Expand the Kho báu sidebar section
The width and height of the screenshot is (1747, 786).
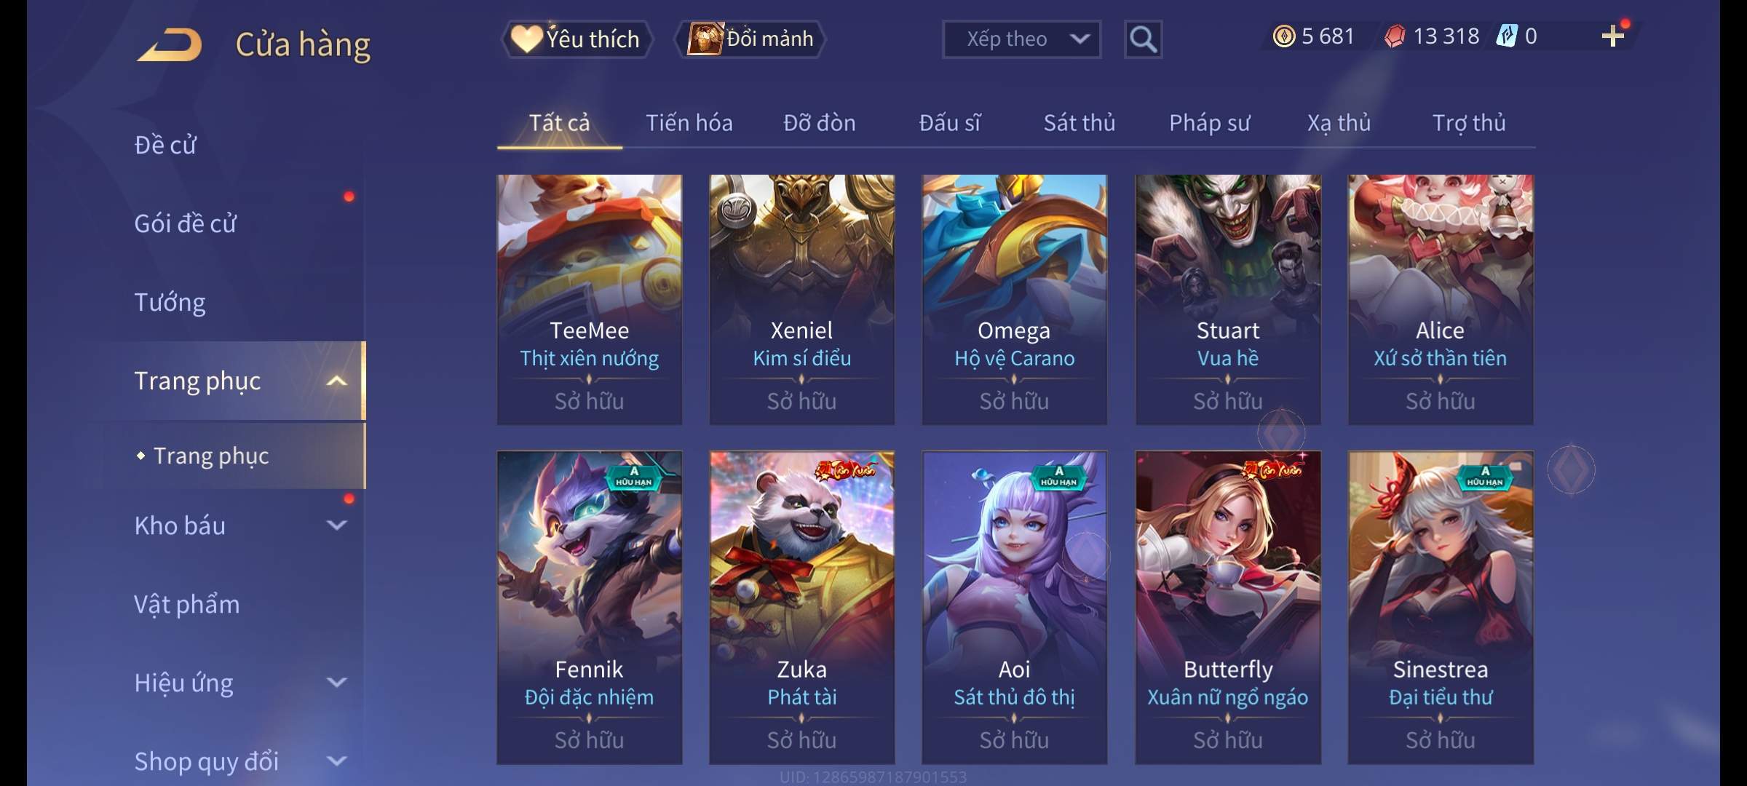336,525
